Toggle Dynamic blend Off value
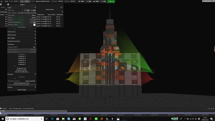Screen dimensions: 215x121 34,47
